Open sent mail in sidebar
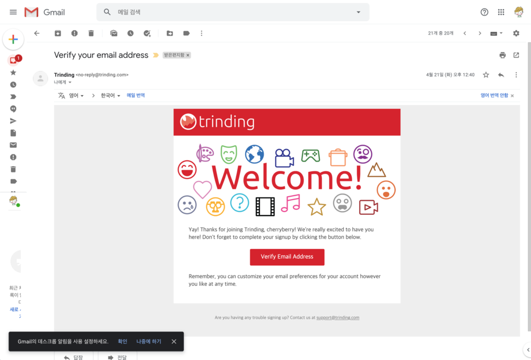The image size is (531, 360). point(13,121)
